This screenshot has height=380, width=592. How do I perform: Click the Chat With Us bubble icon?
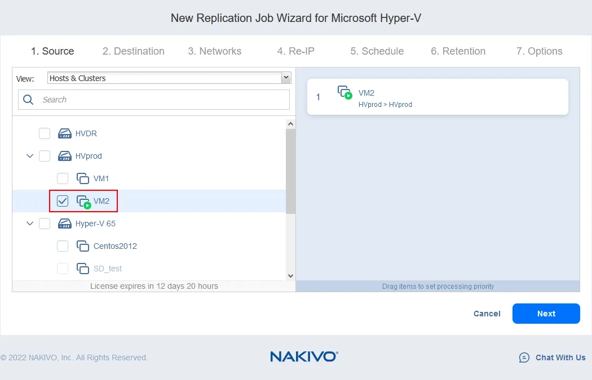tap(524, 357)
